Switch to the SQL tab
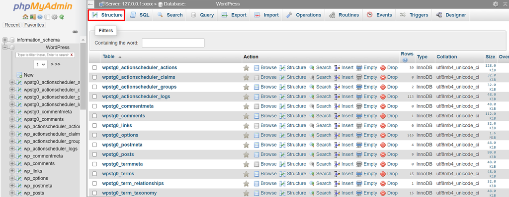 pyautogui.click(x=140, y=15)
